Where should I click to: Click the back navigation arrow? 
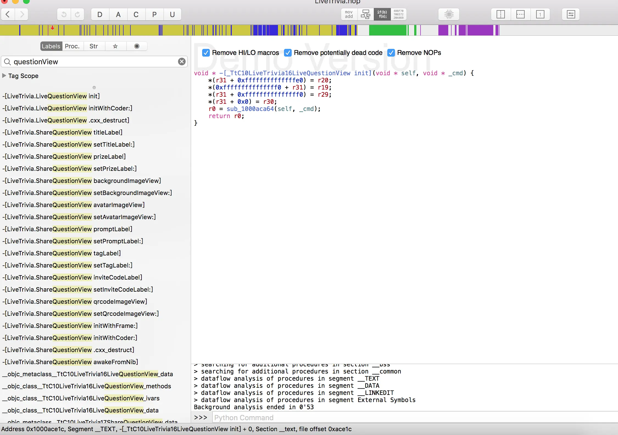[8, 14]
